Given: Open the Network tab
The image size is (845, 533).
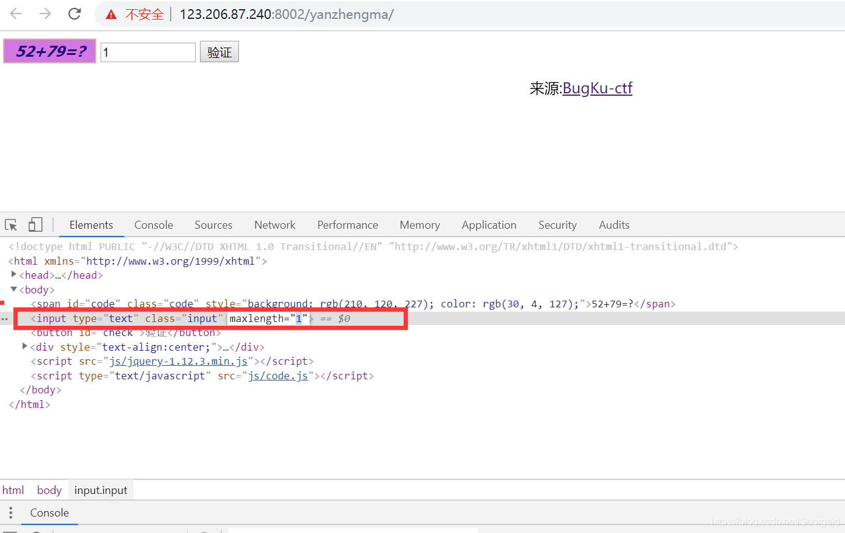Looking at the screenshot, I should click(275, 225).
